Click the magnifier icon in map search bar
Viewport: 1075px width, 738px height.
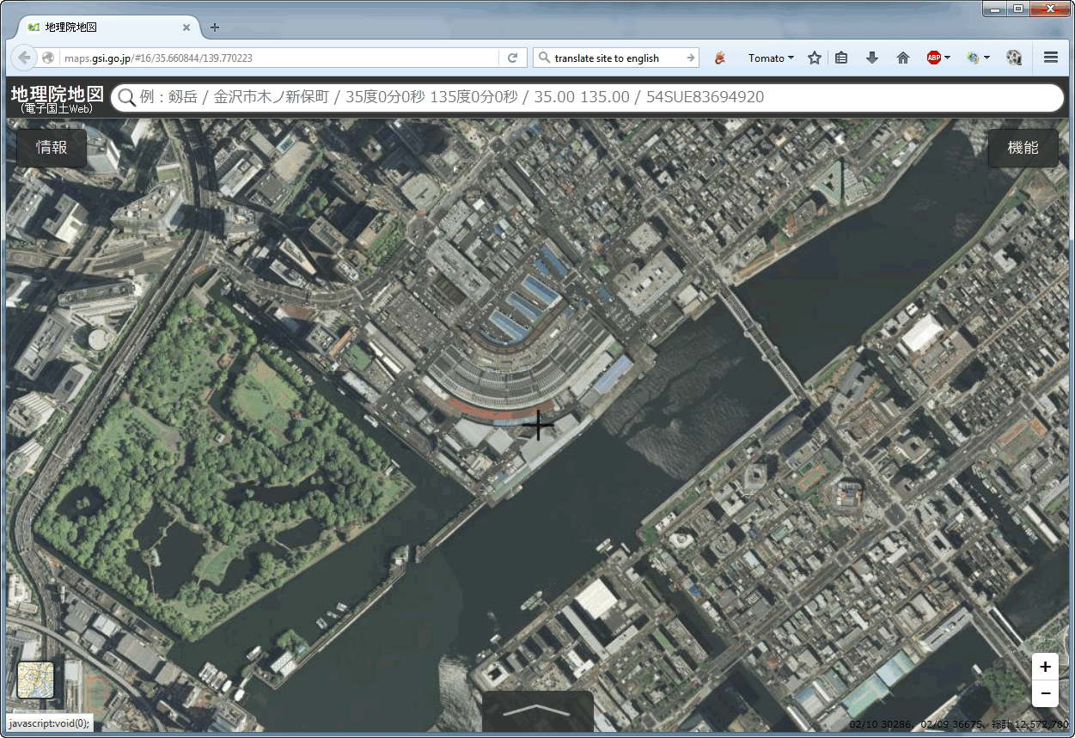coord(127,98)
